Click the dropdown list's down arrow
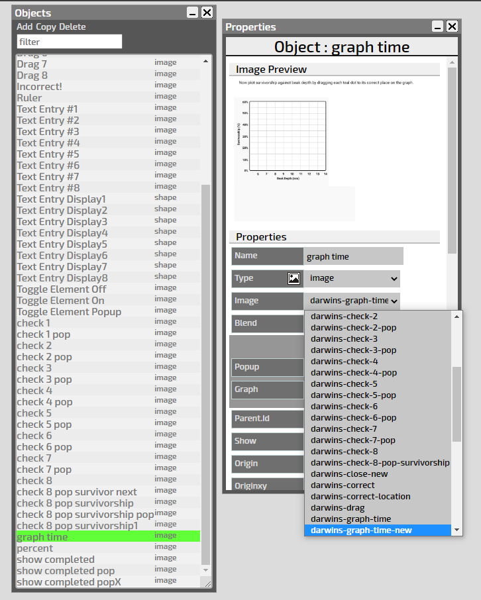This screenshot has width=481, height=600. [x=456, y=530]
